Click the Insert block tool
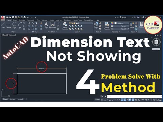The width and height of the screenshot is (163, 122). [x=96, y=25]
